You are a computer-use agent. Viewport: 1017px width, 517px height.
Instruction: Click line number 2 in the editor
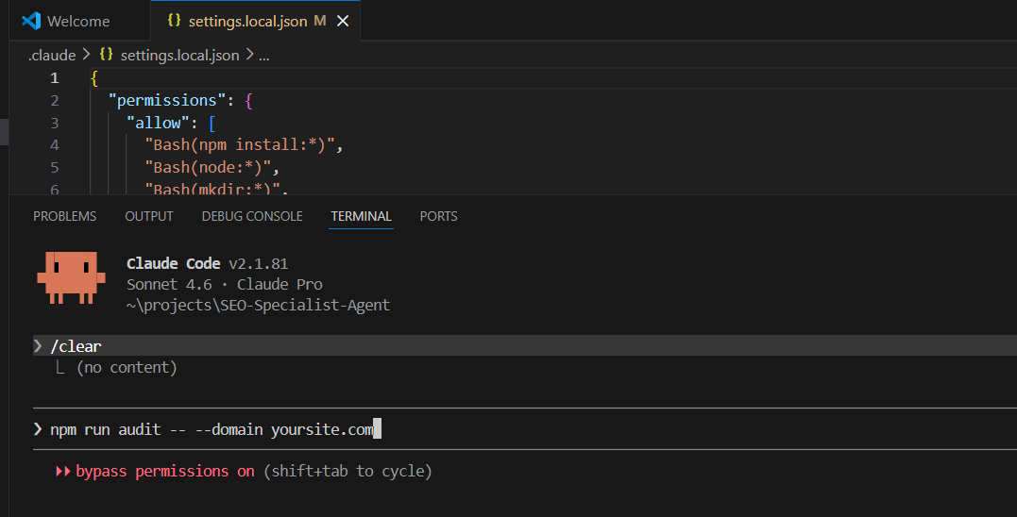click(55, 101)
